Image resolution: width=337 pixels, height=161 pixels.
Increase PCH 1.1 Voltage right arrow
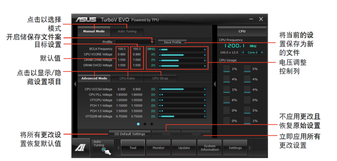pyautogui.click(x=205, y=105)
